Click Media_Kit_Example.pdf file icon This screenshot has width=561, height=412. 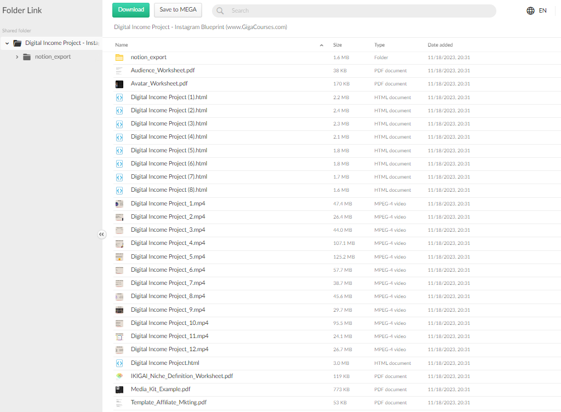click(119, 390)
